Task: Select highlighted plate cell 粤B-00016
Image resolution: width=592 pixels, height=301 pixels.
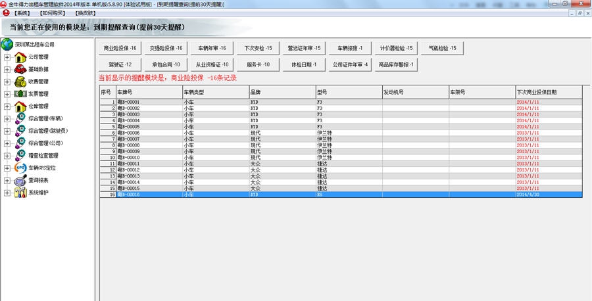Action: click(x=149, y=195)
